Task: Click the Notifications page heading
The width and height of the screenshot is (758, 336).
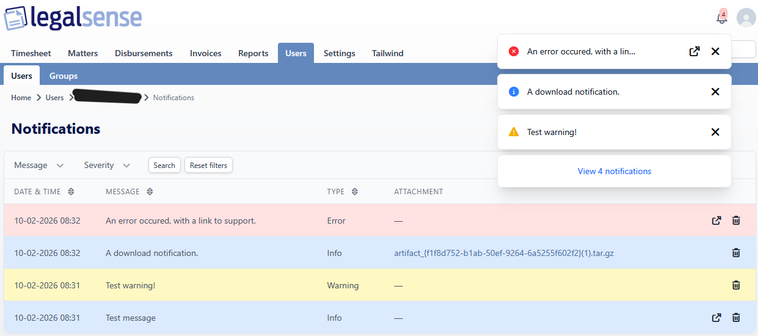Action: tap(56, 129)
